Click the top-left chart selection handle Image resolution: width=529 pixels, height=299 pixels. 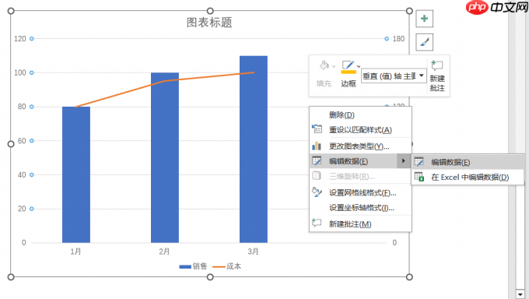tap(11, 11)
